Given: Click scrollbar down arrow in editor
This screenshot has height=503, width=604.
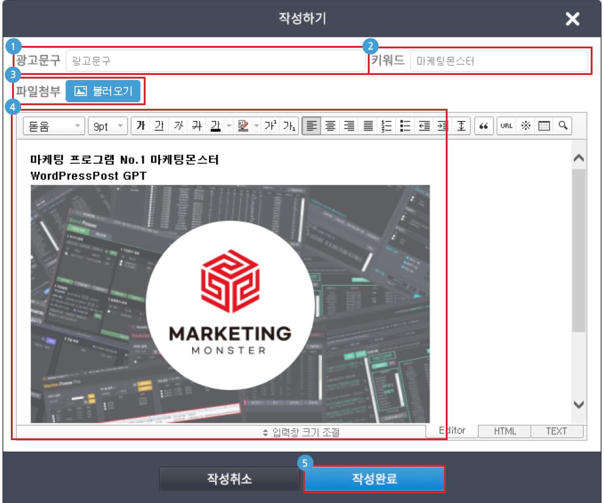Looking at the screenshot, I should [579, 404].
